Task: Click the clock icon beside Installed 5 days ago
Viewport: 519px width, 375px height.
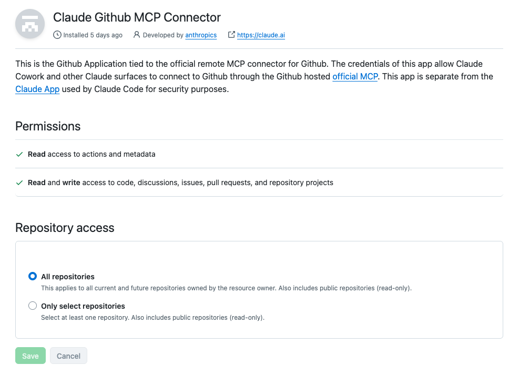Action: point(57,35)
